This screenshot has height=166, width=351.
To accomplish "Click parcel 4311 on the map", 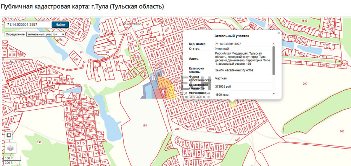I will click(178, 129).
